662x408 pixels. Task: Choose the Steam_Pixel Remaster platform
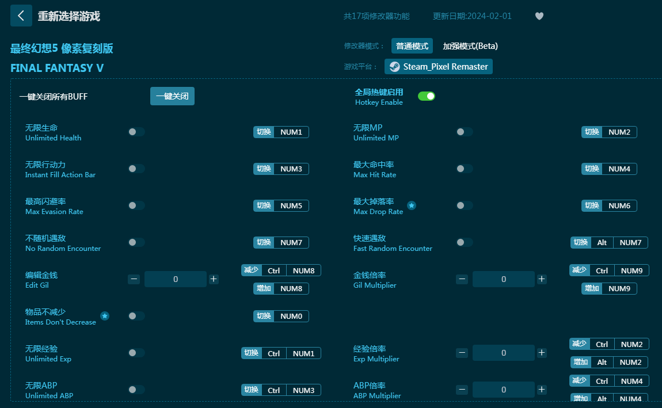click(x=439, y=67)
